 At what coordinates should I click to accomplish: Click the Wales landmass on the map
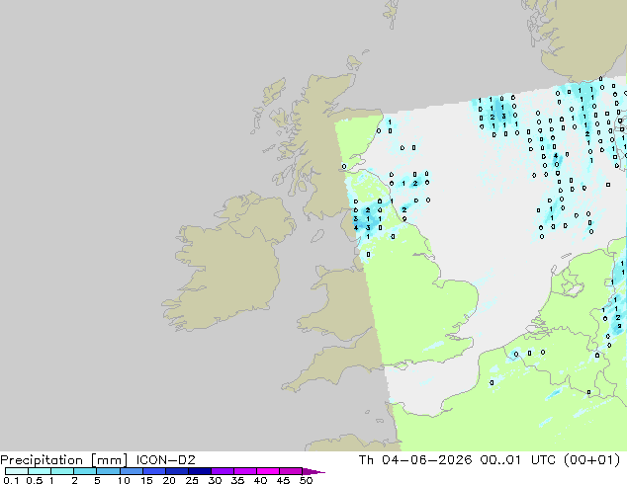(340, 303)
